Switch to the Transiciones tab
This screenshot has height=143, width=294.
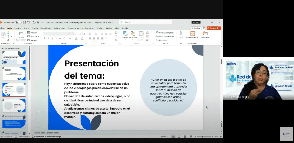pyautogui.click(x=46, y=28)
